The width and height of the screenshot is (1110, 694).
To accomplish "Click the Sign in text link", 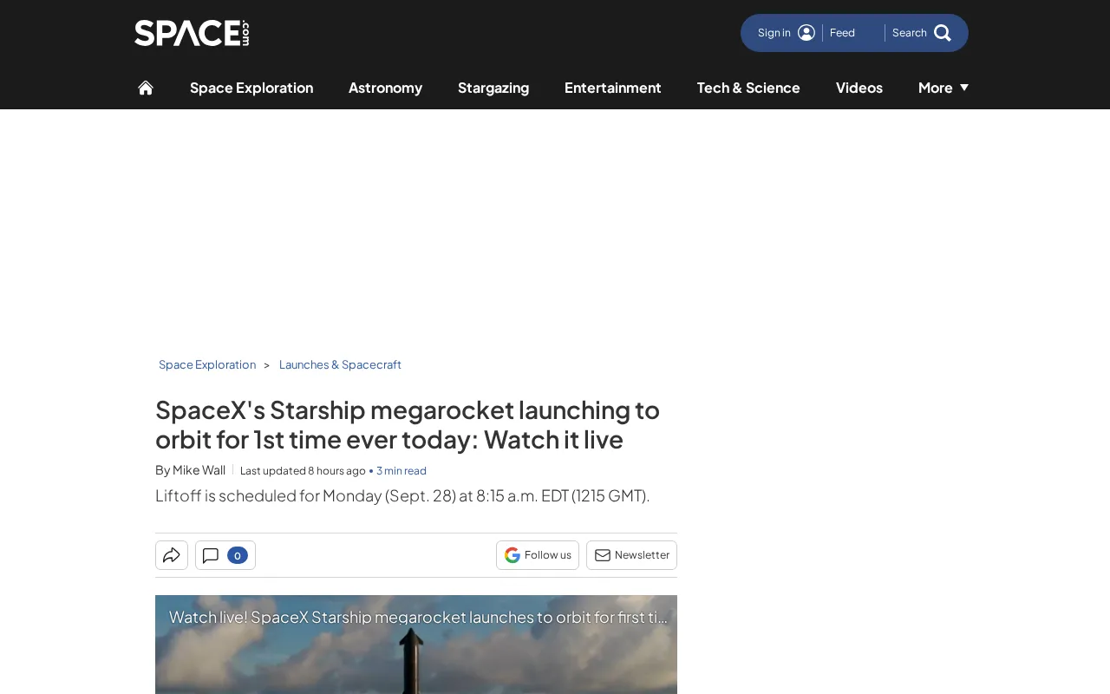I will 774,33.
